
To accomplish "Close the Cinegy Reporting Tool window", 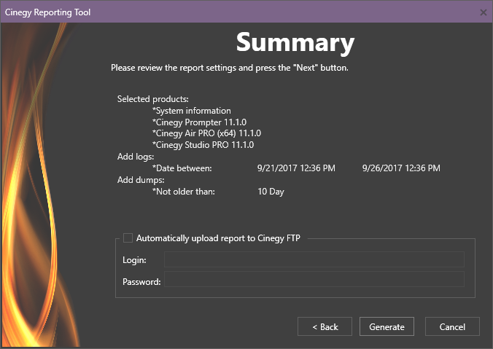I will click(484, 12).
